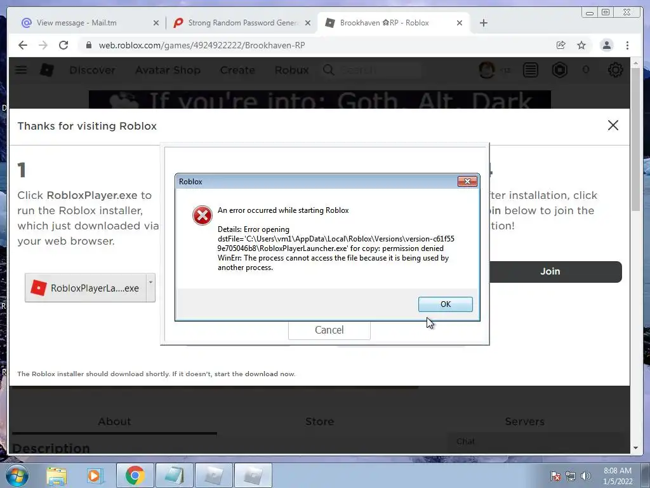Click the Roblox error red X icon

pyautogui.click(x=202, y=215)
